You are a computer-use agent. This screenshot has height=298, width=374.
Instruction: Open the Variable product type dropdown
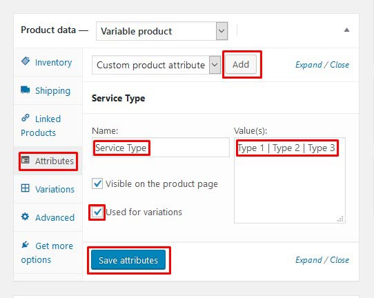(x=162, y=31)
